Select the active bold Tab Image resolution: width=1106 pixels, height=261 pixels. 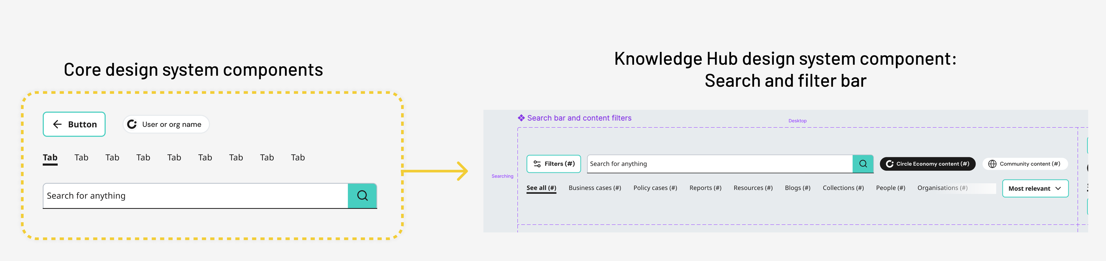[50, 157]
